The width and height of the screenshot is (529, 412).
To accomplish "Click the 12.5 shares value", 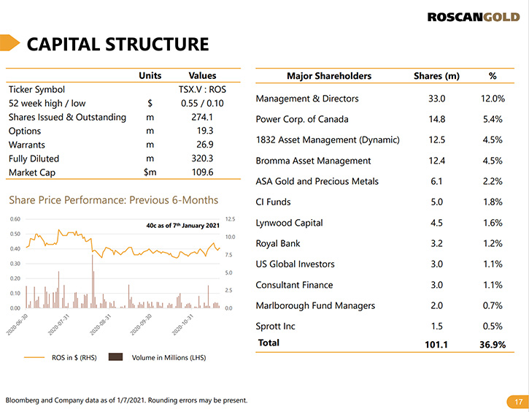I will [436, 140].
